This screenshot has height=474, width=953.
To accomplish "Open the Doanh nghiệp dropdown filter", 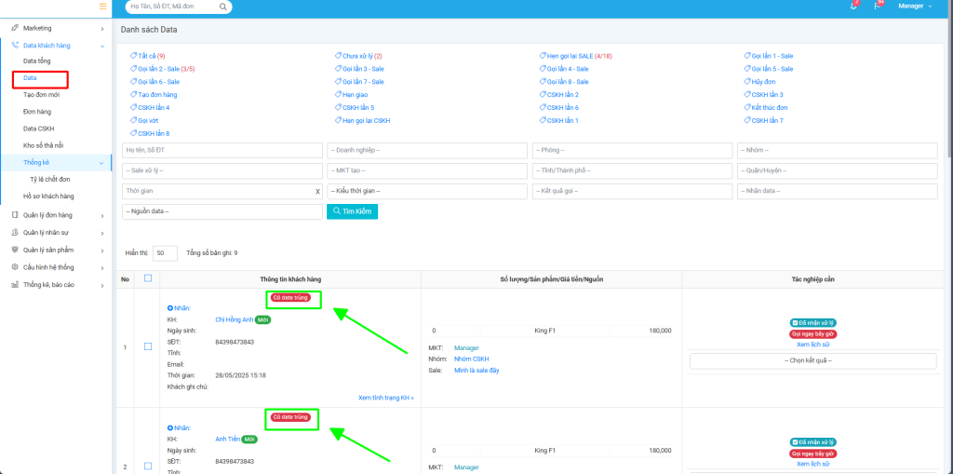I will (x=426, y=151).
